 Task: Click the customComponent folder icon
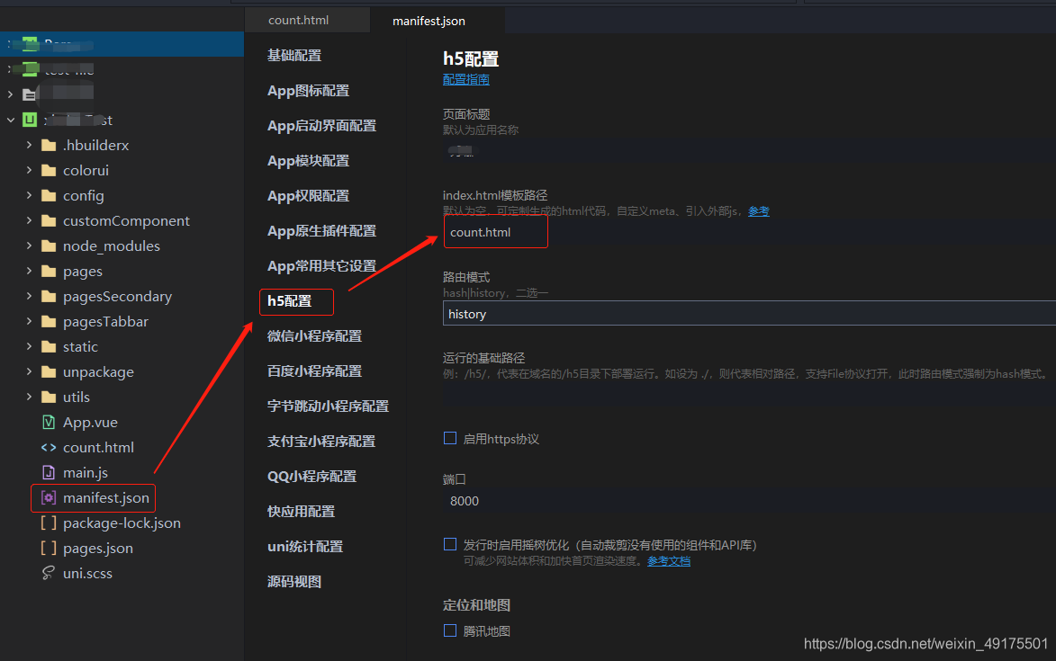[x=49, y=220]
